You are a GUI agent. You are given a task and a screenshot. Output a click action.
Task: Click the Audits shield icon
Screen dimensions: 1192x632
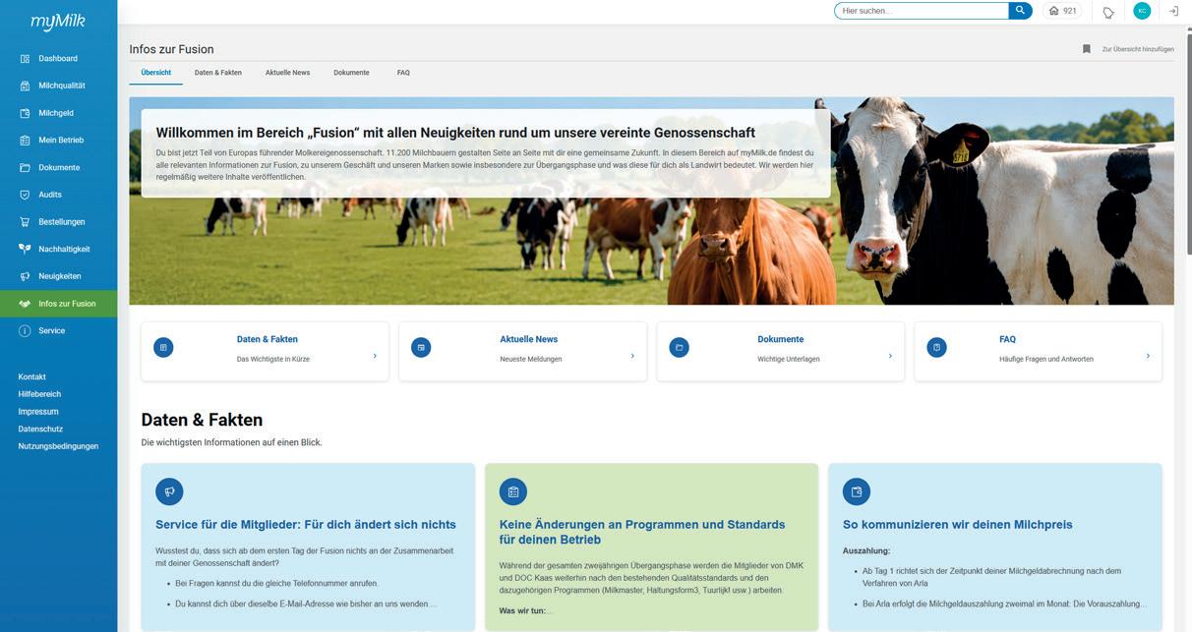pyautogui.click(x=25, y=195)
